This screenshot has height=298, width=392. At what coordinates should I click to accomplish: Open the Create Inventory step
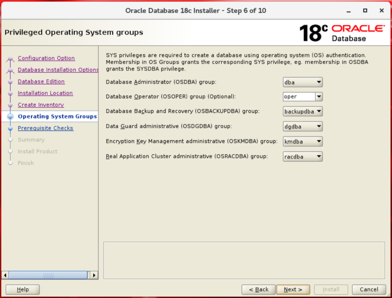41,105
